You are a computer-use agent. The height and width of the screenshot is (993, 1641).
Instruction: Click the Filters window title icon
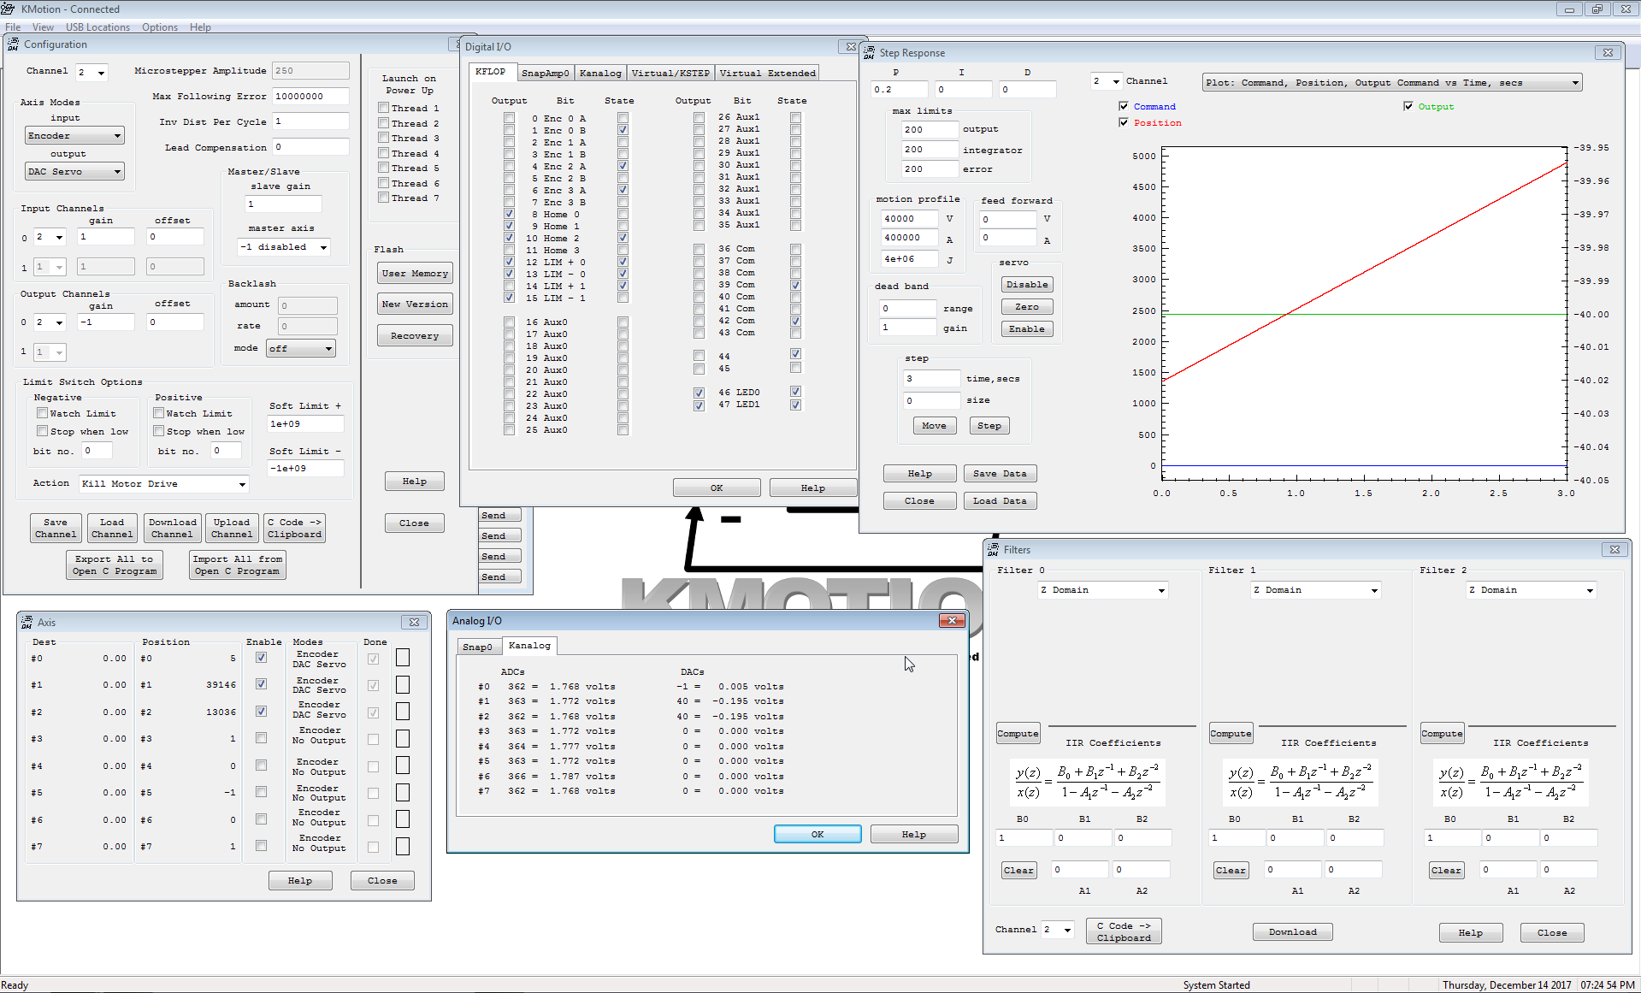coord(993,550)
